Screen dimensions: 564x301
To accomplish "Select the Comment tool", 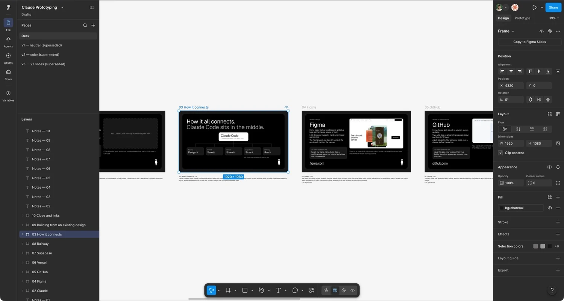I will click(x=295, y=290).
